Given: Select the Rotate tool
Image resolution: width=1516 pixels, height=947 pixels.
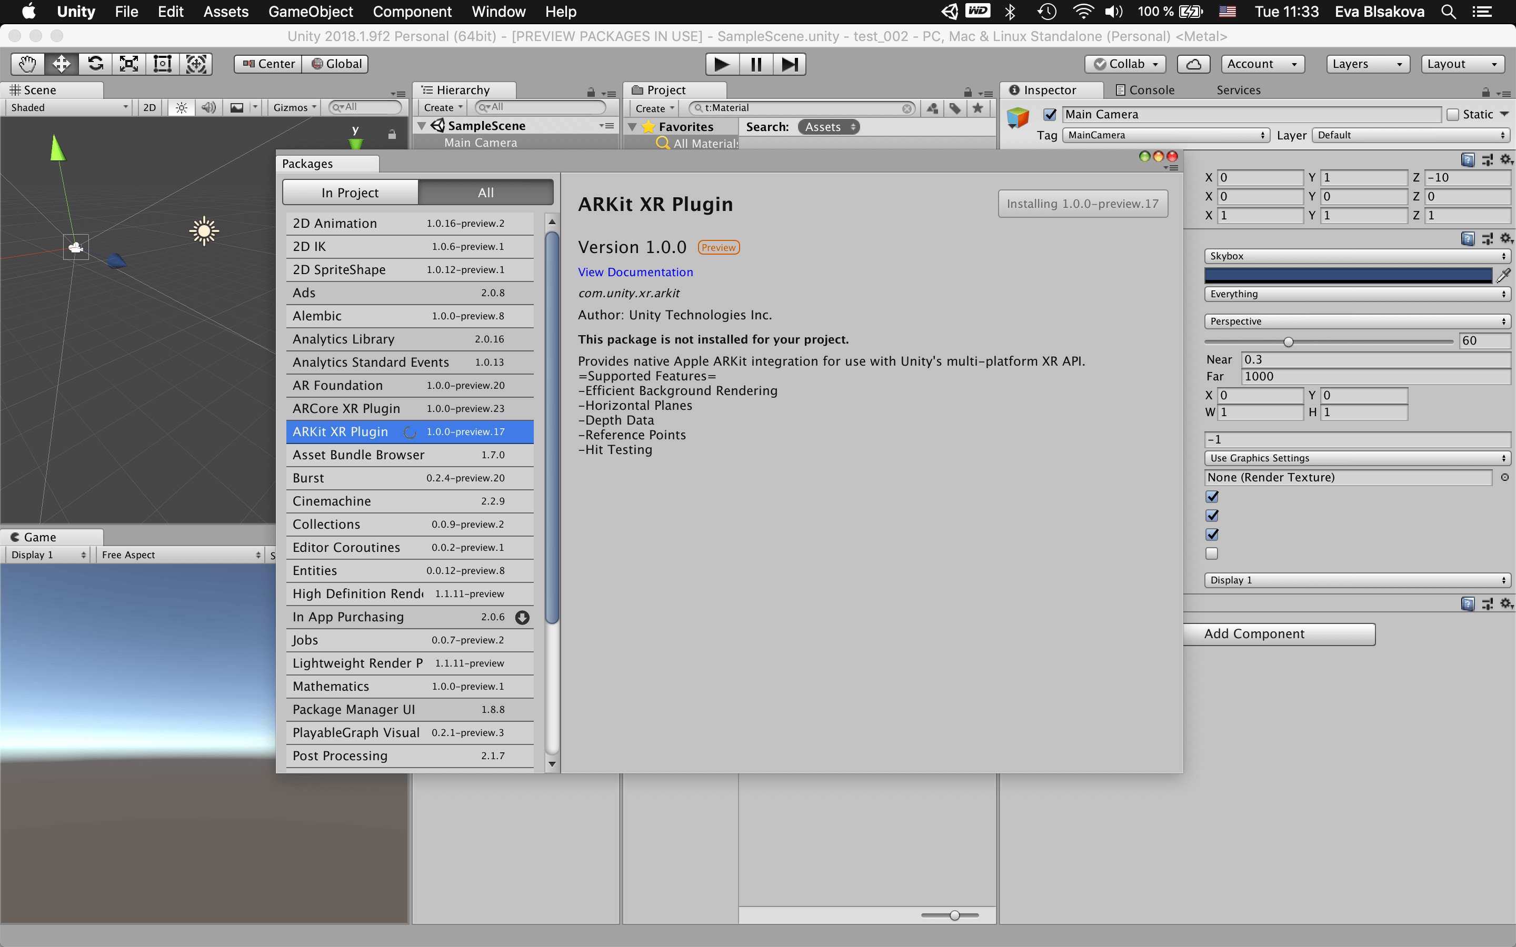Looking at the screenshot, I should click(95, 64).
